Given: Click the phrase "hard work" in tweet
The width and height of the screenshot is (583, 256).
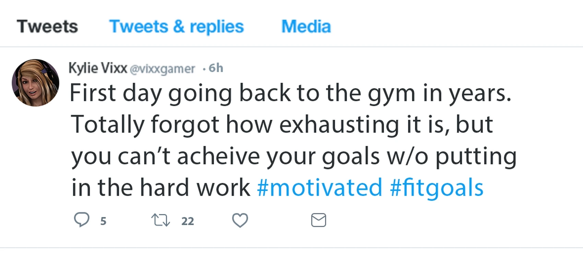Looking at the screenshot, I should point(195,188).
